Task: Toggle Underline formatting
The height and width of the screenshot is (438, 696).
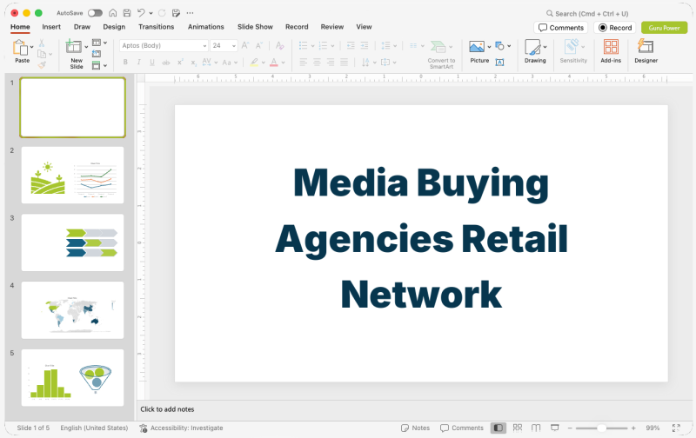Action: click(x=152, y=63)
